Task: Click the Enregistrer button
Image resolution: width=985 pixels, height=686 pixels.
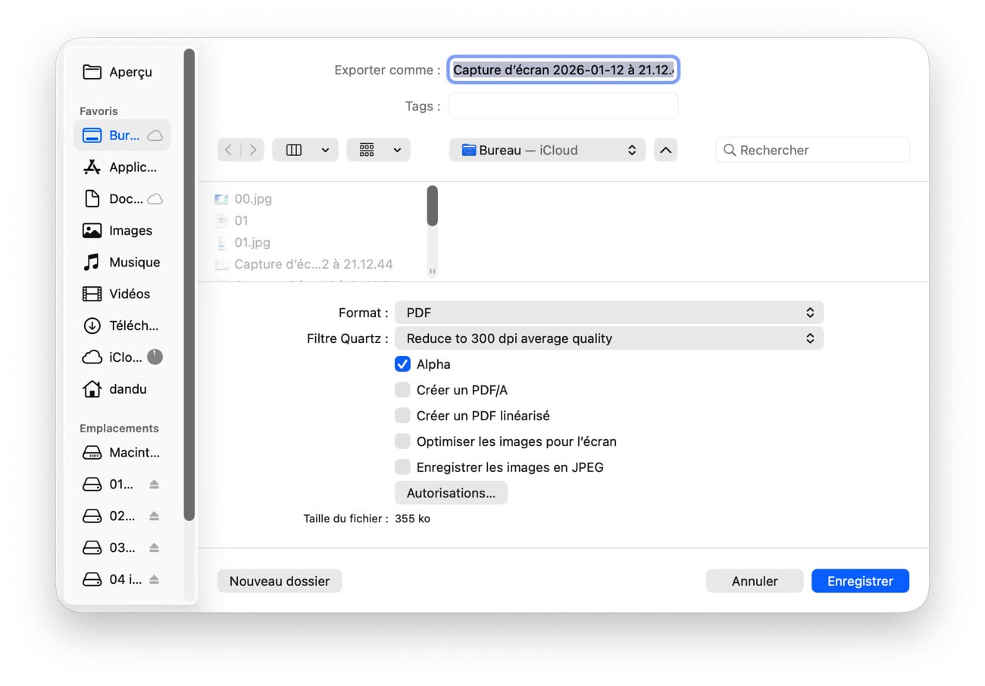Action: [859, 581]
